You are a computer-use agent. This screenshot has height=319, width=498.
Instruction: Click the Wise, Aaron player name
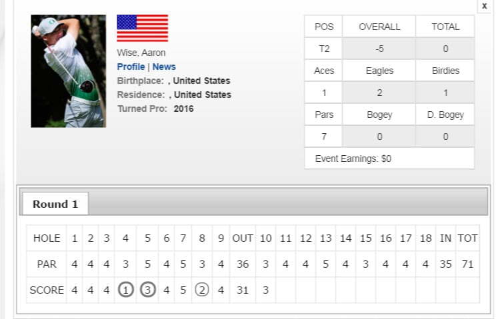(141, 53)
